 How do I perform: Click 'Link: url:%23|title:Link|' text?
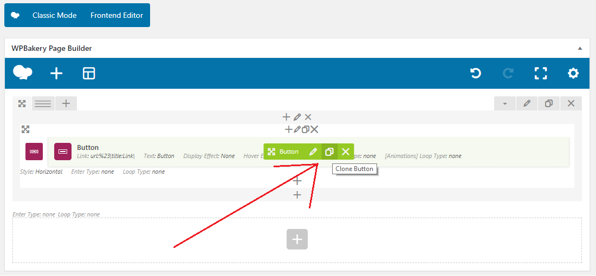[106, 156]
